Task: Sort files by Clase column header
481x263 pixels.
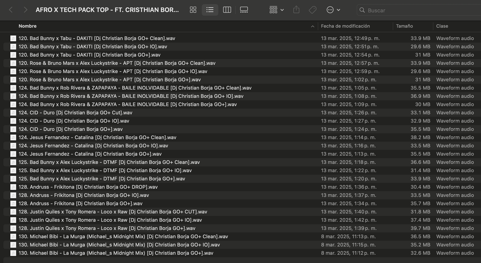Action: [x=442, y=26]
